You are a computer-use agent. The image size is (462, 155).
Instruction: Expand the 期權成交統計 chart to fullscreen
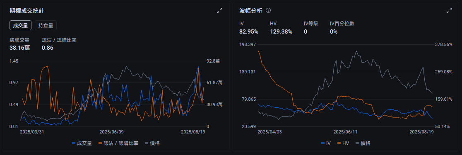click(x=219, y=11)
